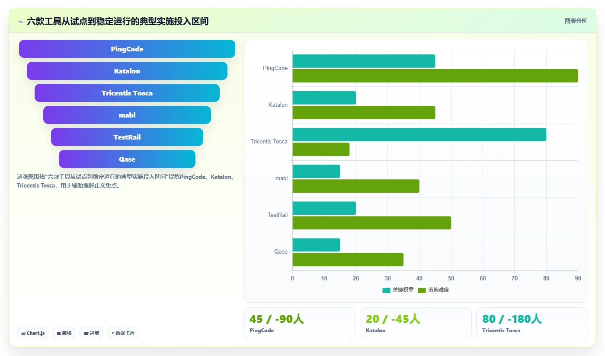Select the Qase funnel bar

click(x=127, y=159)
